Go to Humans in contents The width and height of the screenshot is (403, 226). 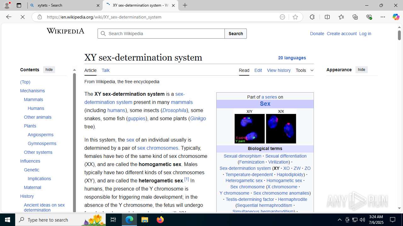(36, 108)
